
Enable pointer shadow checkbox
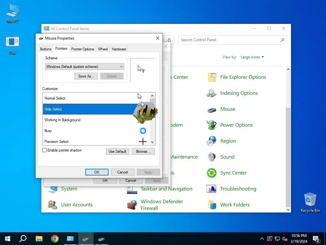point(44,150)
